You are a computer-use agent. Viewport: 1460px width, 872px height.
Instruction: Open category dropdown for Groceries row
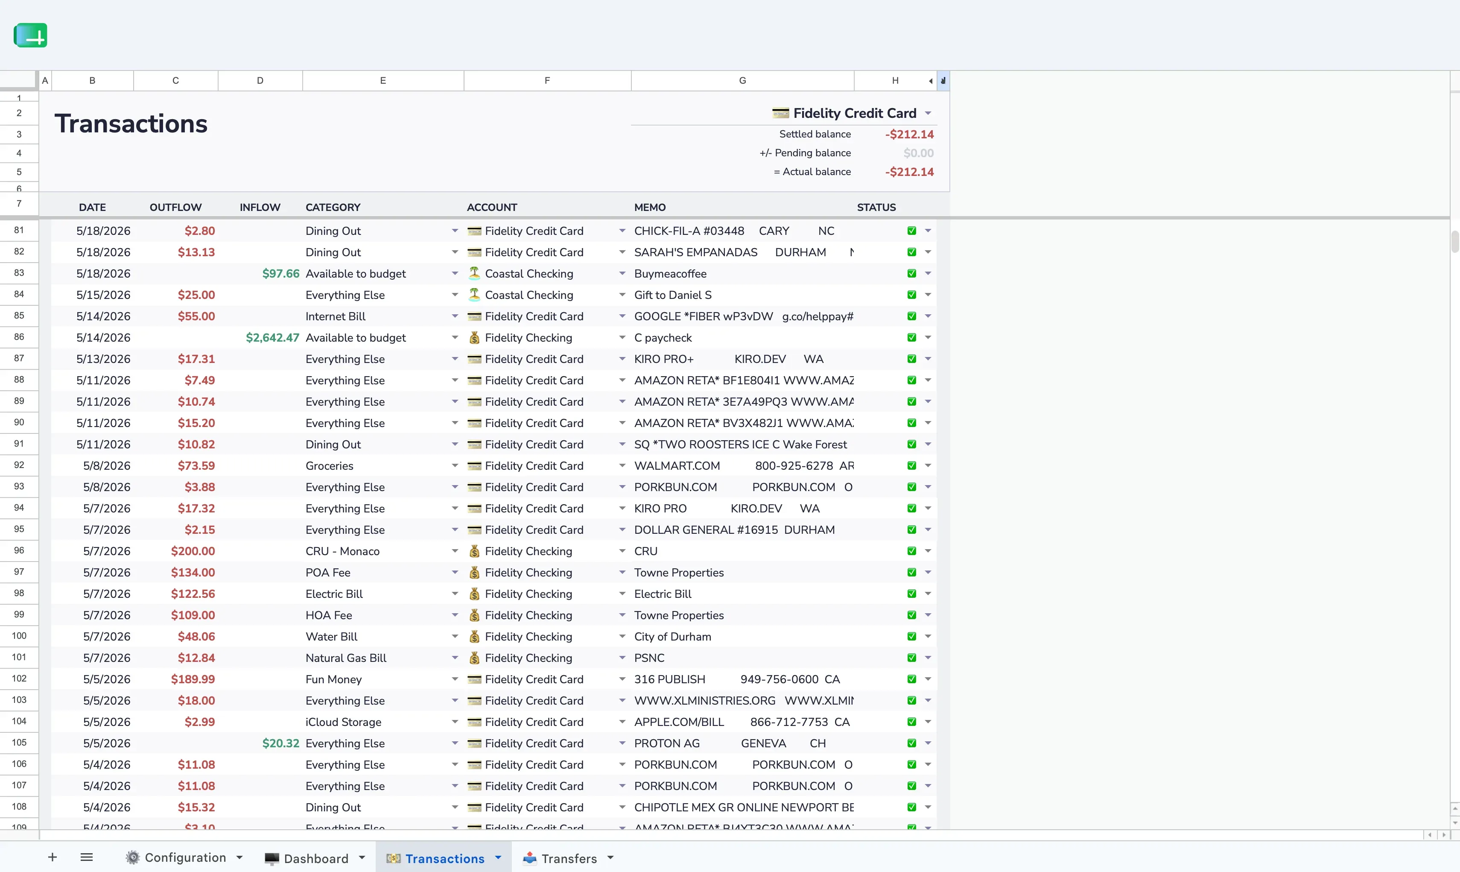tap(455, 465)
